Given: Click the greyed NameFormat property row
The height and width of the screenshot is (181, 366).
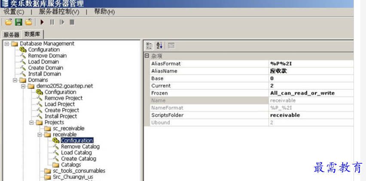Looking at the screenshot, I should click(x=252, y=108).
